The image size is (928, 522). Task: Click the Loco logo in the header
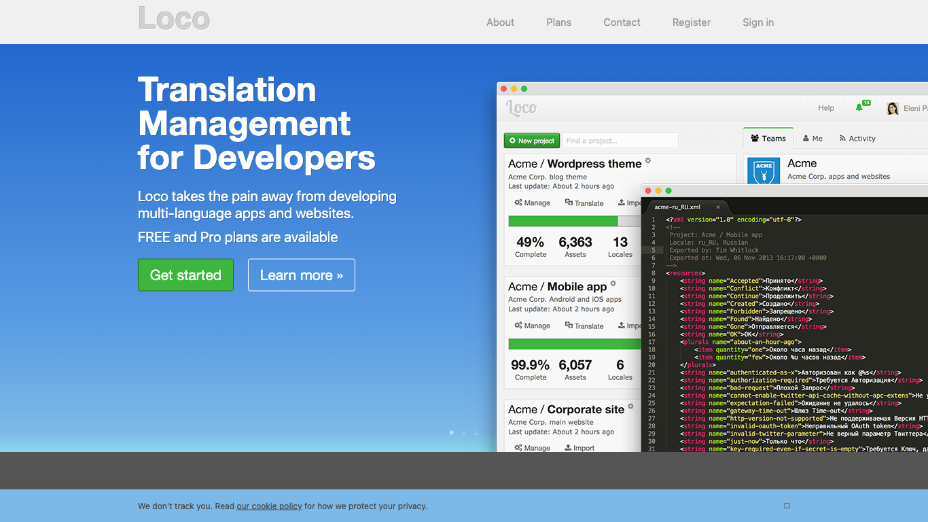tap(174, 18)
